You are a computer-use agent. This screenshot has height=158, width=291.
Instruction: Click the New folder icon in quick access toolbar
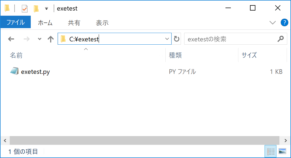[x=36, y=9]
